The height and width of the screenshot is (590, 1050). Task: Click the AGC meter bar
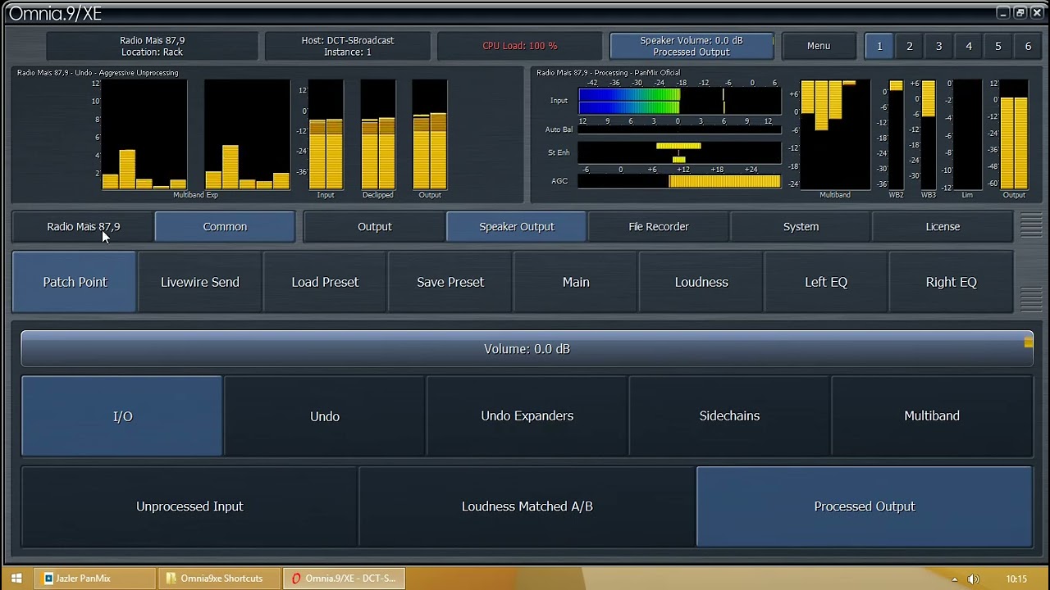tap(679, 181)
